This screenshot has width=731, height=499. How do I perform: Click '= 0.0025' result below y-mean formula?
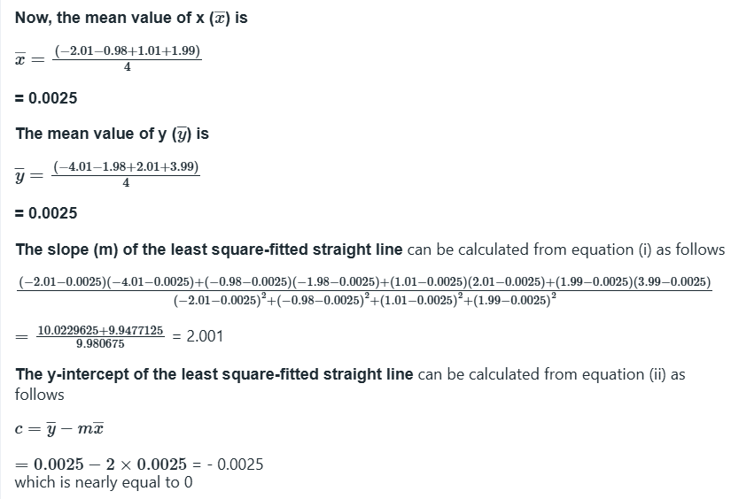coord(46,213)
